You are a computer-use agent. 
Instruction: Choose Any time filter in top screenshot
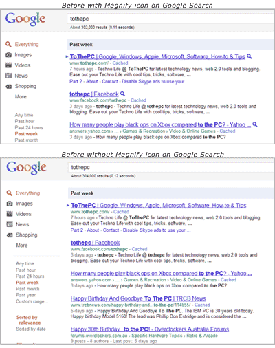24,115
